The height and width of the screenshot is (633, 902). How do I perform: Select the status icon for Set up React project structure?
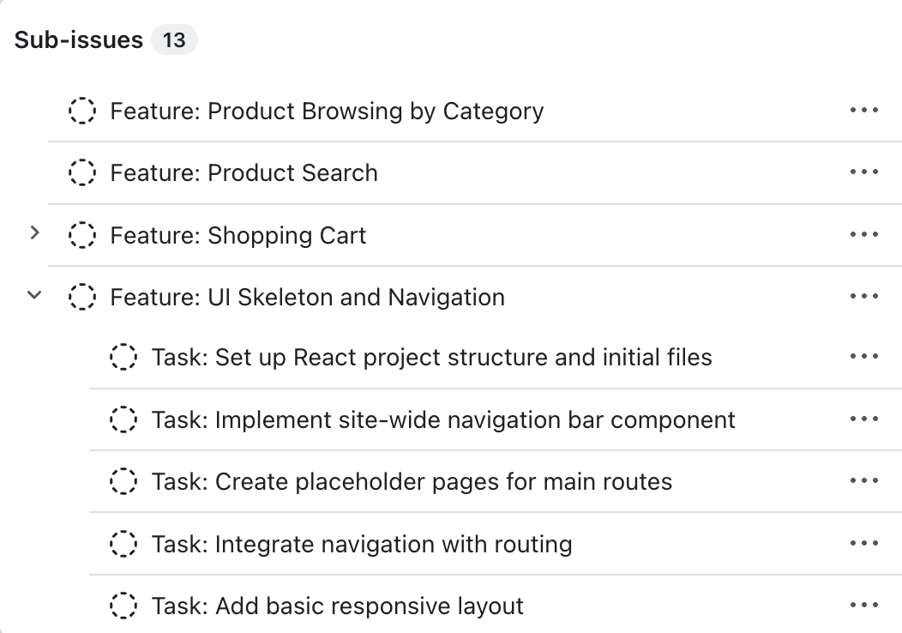(x=124, y=357)
